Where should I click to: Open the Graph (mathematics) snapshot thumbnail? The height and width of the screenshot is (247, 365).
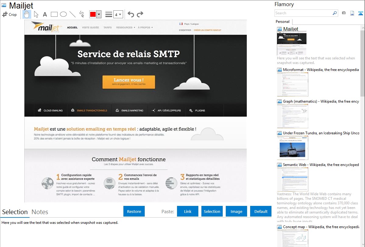tap(292, 116)
